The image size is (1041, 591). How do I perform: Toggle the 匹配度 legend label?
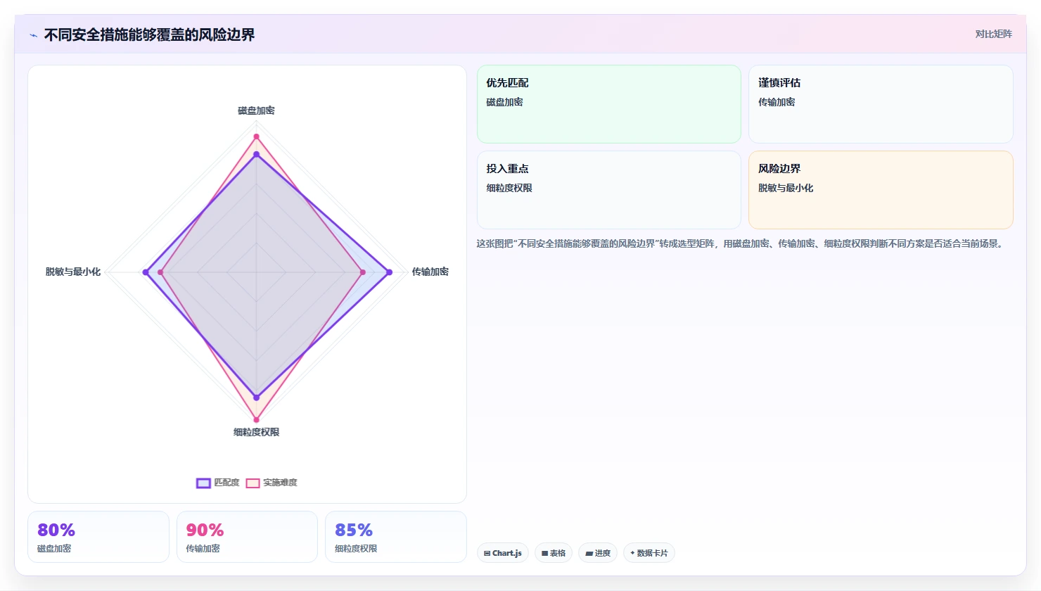pos(226,483)
